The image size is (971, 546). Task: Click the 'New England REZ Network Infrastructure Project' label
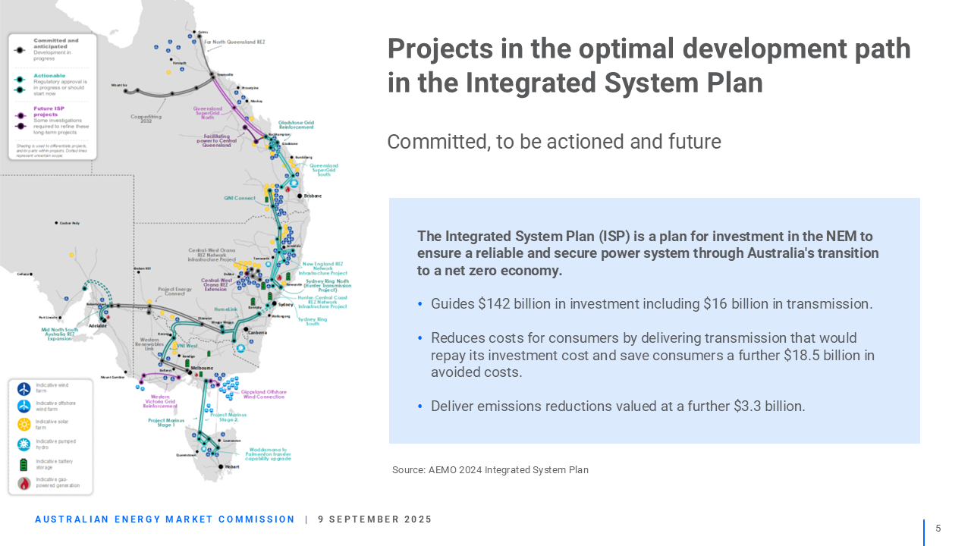pyautogui.click(x=323, y=268)
